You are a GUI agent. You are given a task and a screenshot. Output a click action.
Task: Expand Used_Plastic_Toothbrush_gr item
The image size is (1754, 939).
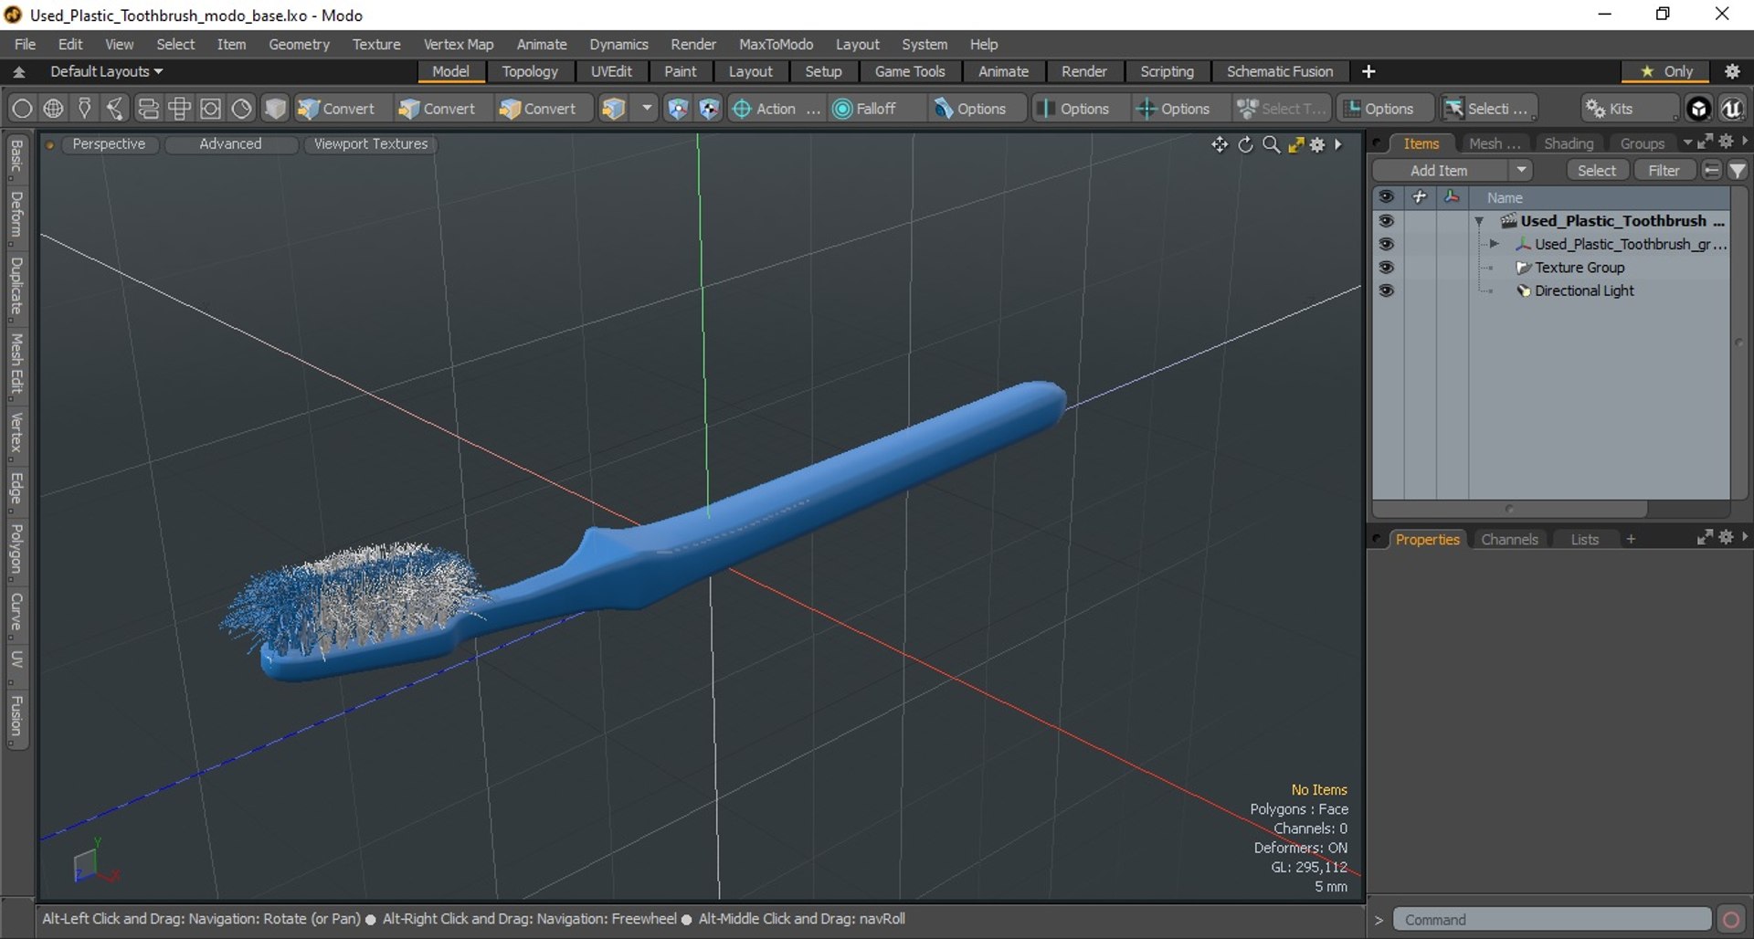pos(1494,244)
